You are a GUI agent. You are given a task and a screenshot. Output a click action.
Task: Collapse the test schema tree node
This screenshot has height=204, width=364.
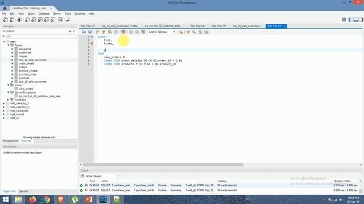click(4, 41)
